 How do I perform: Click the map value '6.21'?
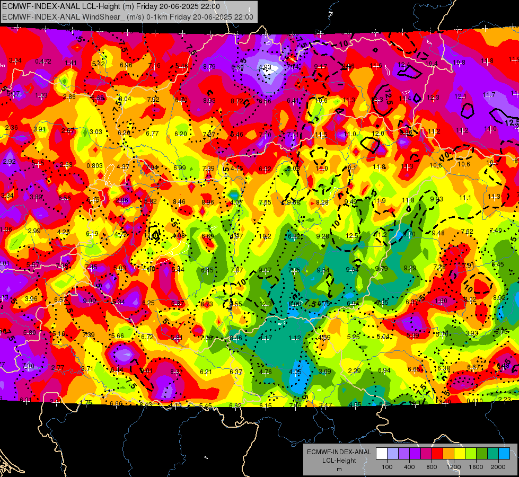206,372
